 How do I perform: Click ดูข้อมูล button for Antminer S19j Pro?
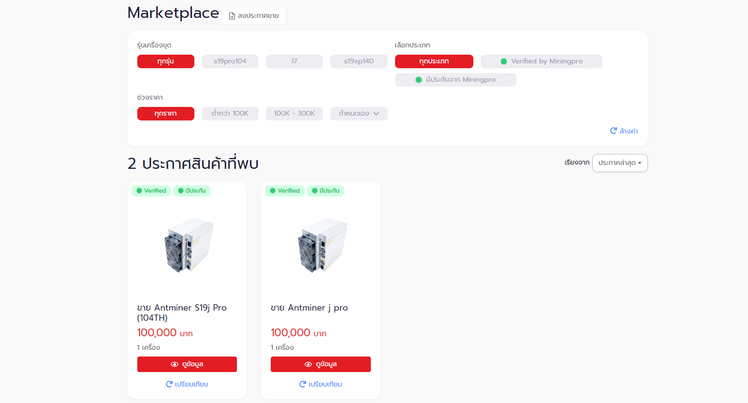pos(187,364)
